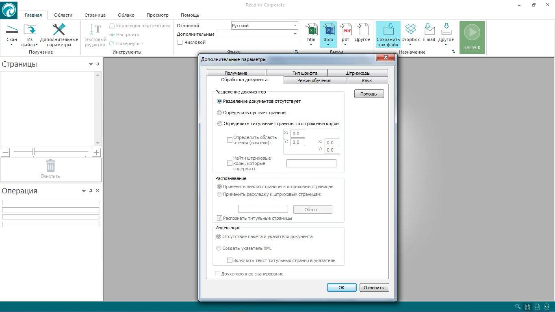Select titular pages with barcode radio option
Viewport: 555px width, 312px height.
tap(219, 123)
